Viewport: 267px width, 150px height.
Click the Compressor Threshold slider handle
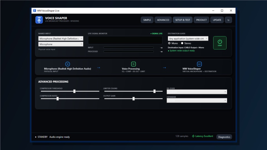click(x=74, y=91)
